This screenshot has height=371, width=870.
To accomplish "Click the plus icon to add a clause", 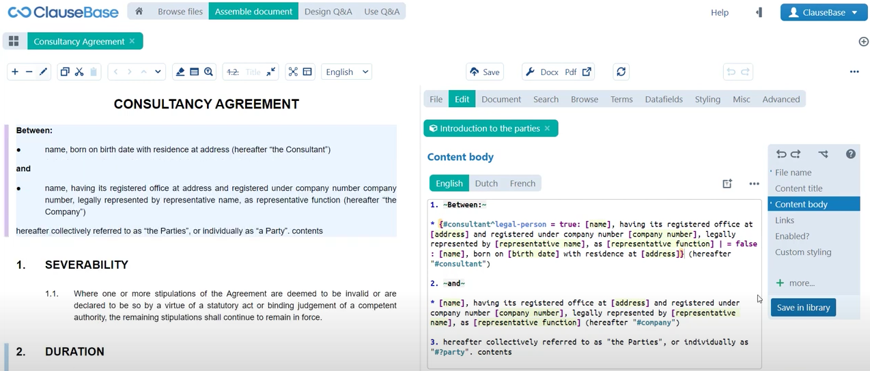I will (14, 72).
